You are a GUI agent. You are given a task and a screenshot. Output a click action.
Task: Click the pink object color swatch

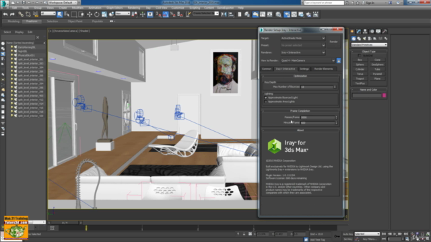(385, 95)
